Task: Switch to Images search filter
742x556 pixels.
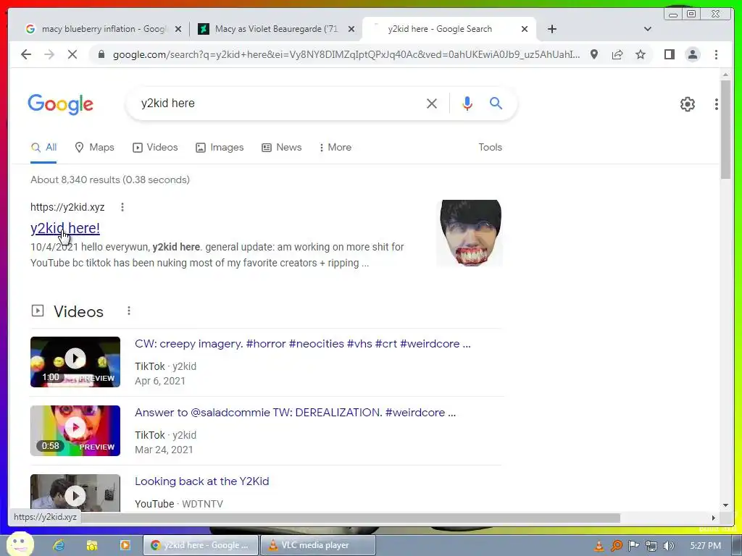Action: click(x=220, y=147)
